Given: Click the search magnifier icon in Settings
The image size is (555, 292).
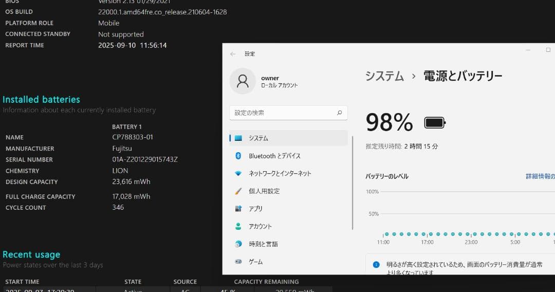Looking at the screenshot, I should 339,113.
